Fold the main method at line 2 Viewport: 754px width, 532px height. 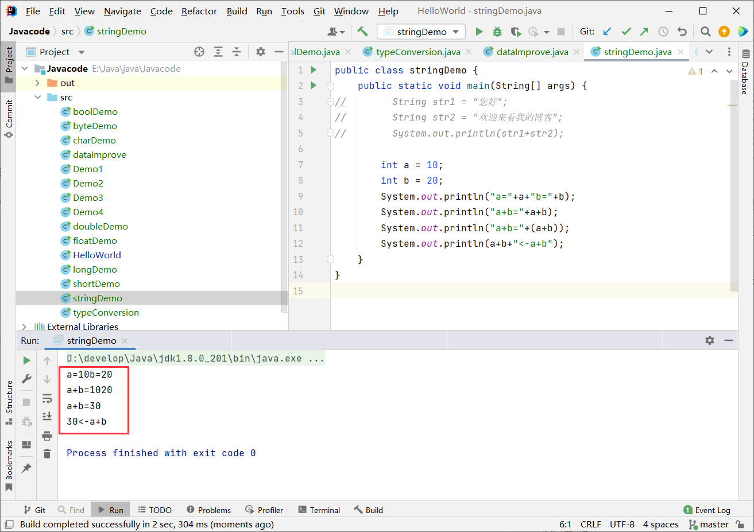tap(331, 86)
